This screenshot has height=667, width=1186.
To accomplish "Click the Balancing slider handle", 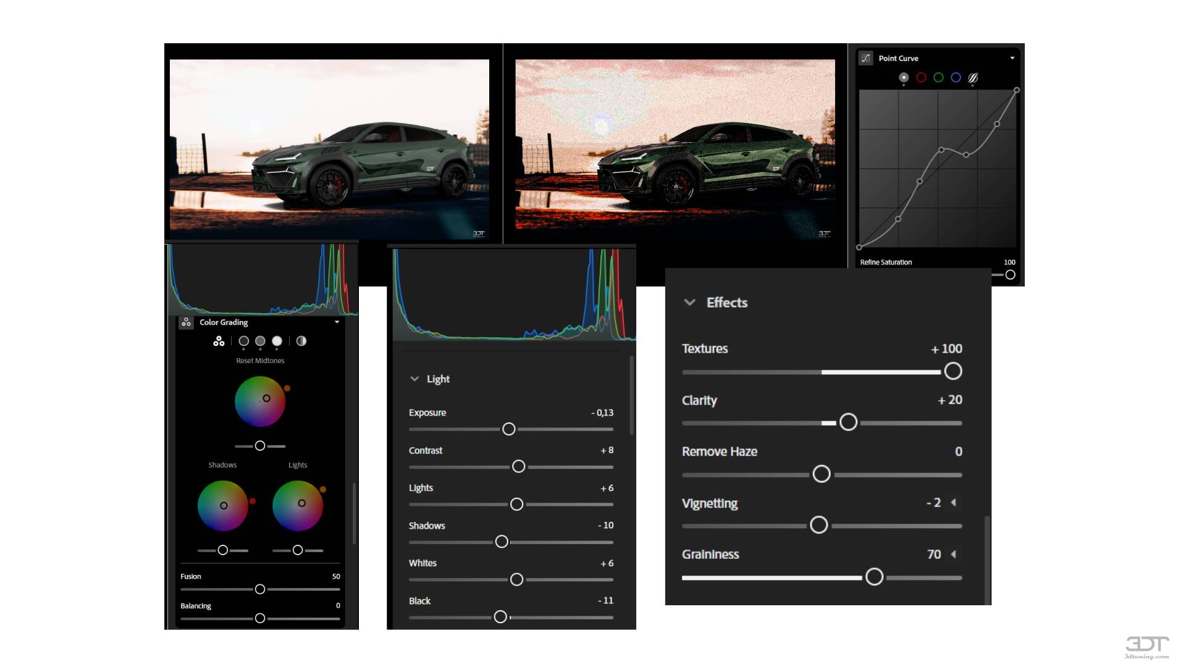I will tap(260, 618).
